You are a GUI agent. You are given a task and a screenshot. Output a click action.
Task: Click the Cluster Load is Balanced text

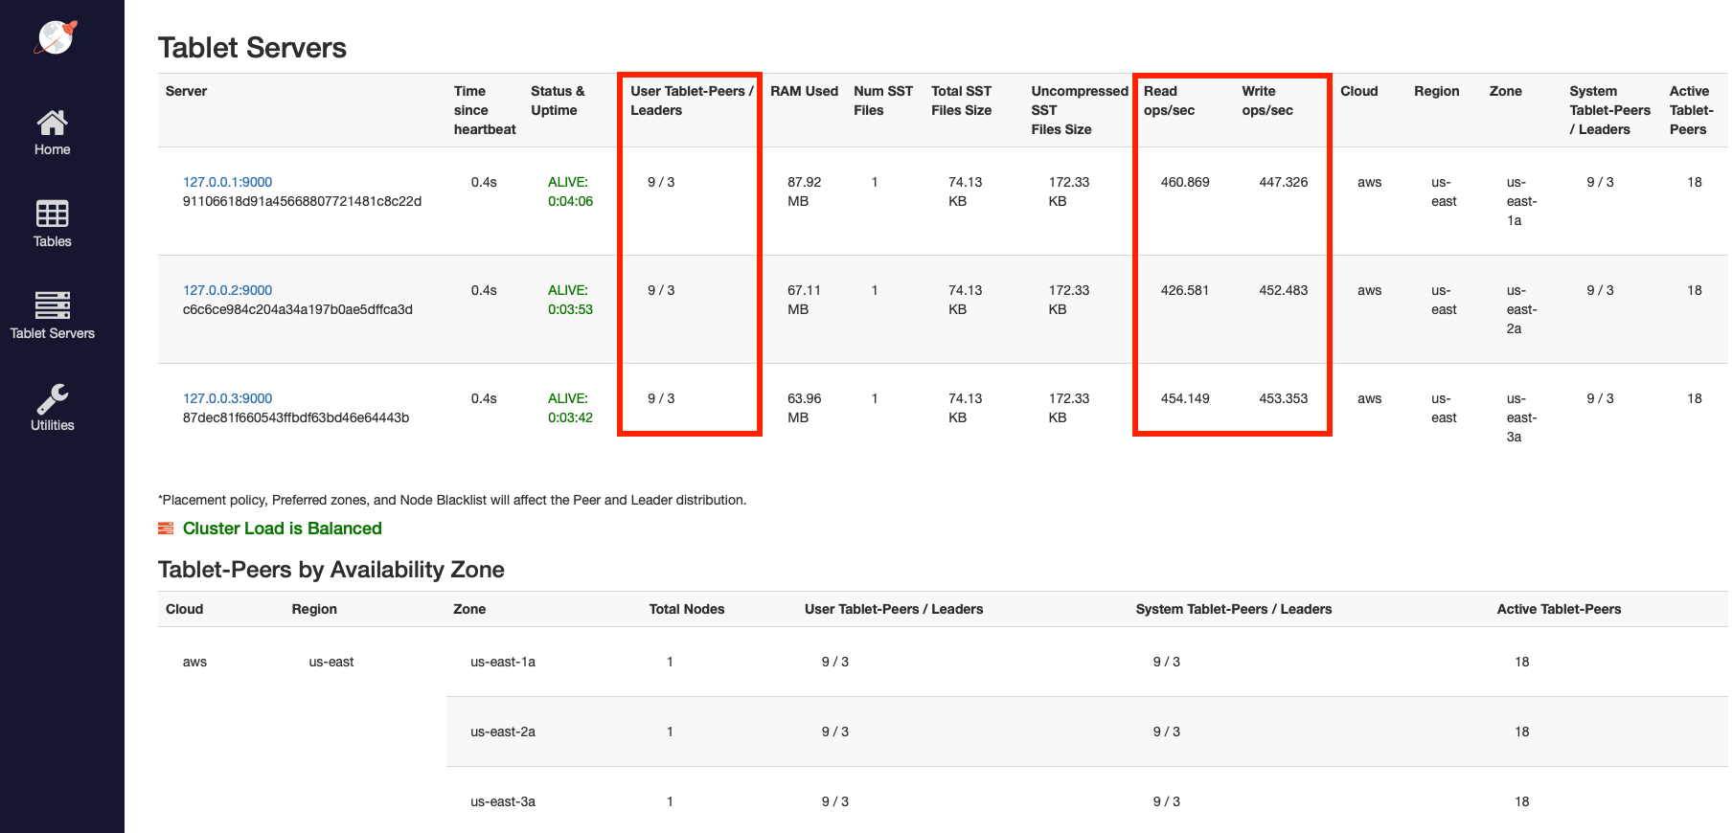click(282, 529)
